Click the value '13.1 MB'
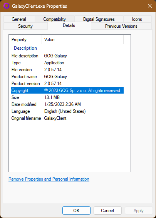 click(x=52, y=97)
